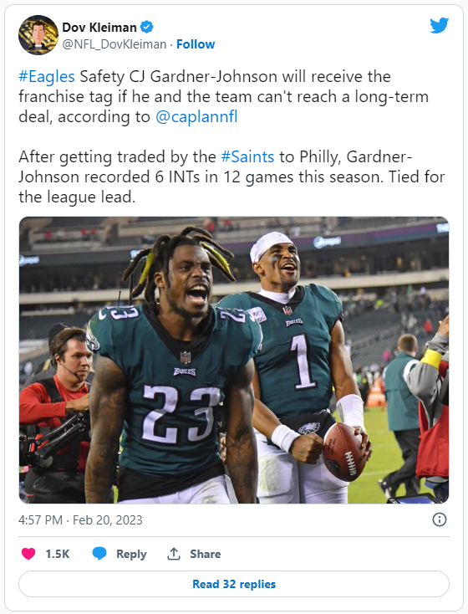This screenshot has width=468, height=614.
Task: Open the #Eagles hashtag
Action: pyautogui.click(x=47, y=76)
